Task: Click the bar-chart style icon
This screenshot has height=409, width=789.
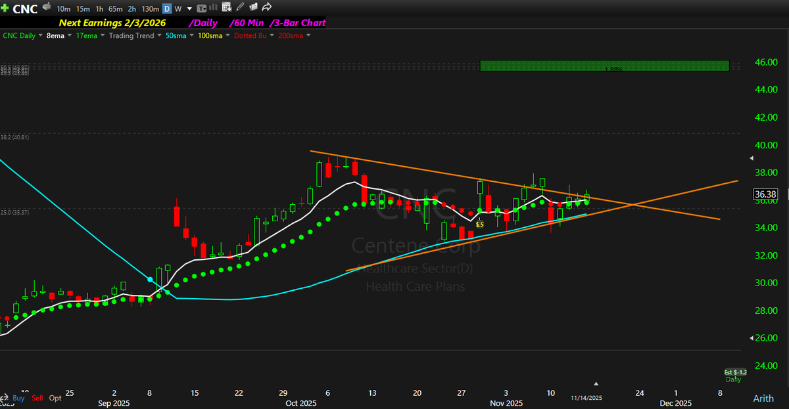Action: (213, 7)
